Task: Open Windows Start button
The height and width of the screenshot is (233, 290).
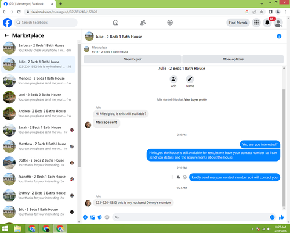Action: click(x=5, y=229)
